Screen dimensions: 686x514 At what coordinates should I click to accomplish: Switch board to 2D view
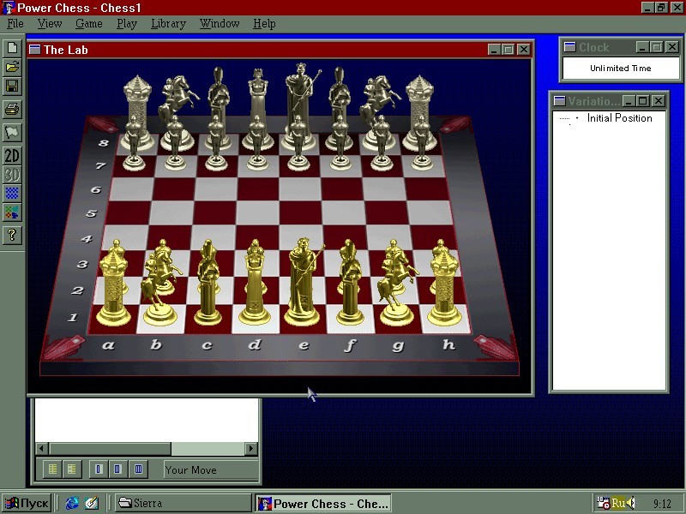click(12, 156)
